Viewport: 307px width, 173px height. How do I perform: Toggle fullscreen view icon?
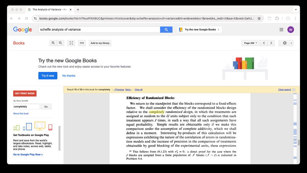point(71,43)
